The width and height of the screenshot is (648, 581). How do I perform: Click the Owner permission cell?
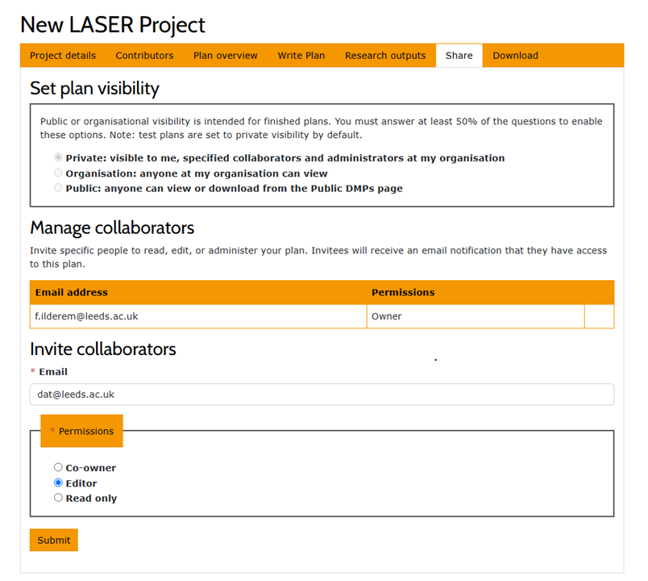tap(476, 316)
